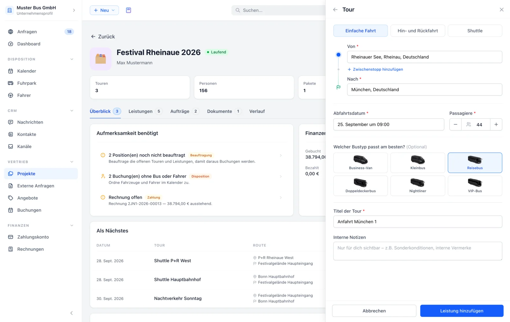Collapse the DISPOSITION sidebar section

pyautogui.click(x=72, y=59)
